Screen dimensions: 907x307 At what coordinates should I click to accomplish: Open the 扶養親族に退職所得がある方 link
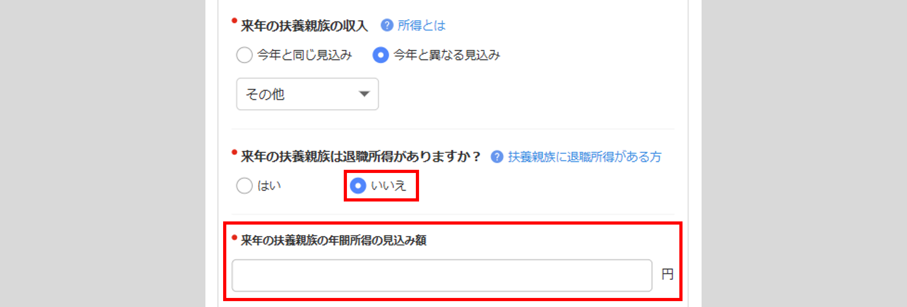(x=585, y=157)
